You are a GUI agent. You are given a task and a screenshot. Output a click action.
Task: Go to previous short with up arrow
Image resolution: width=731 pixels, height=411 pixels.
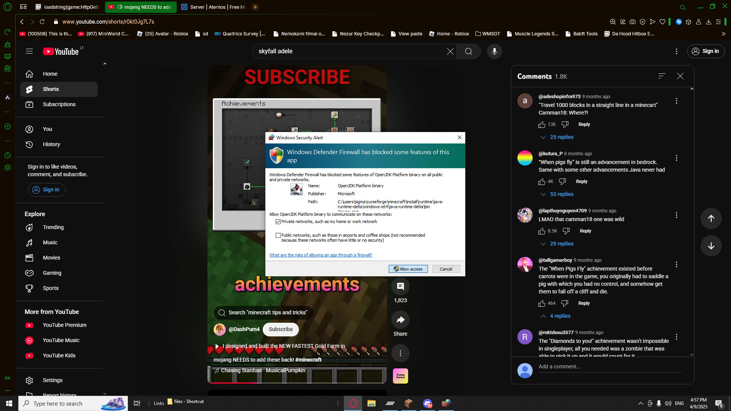711,218
